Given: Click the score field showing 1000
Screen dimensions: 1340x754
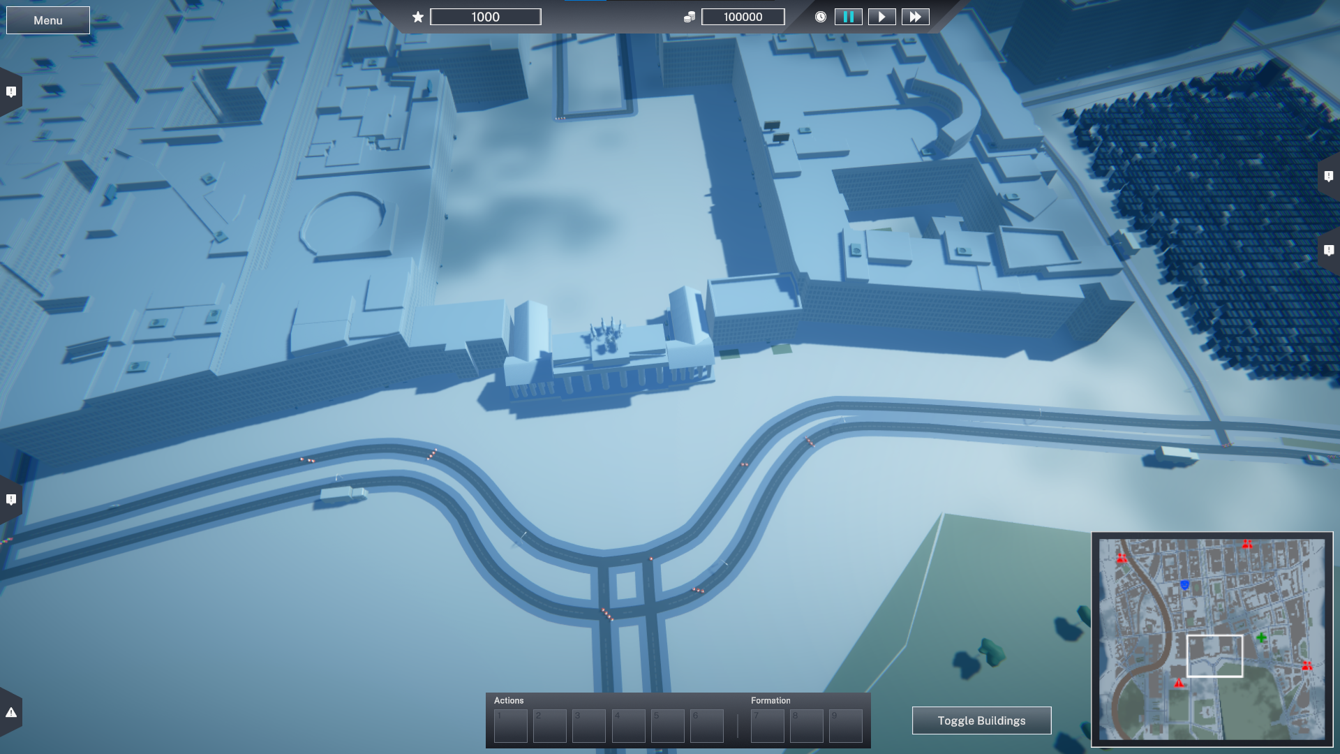Looking at the screenshot, I should click(485, 17).
